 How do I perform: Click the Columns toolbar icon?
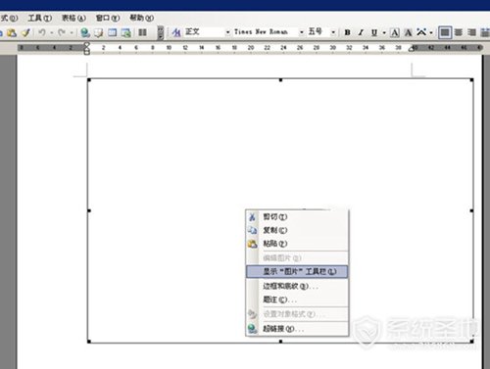click(142, 32)
